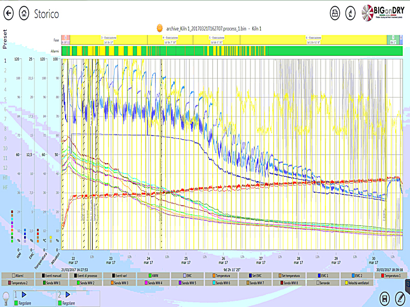Click kiln 1 Regolare status
This screenshot has width=410, height=307.
23,303
